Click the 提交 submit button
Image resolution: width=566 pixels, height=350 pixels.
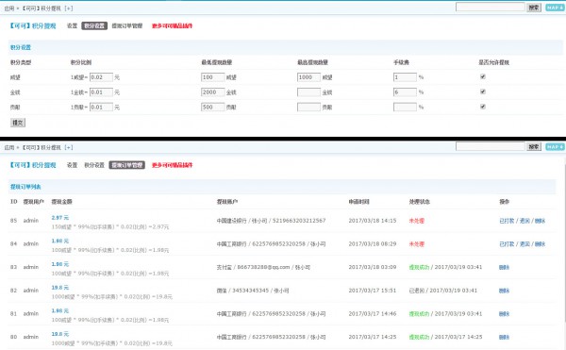(18, 123)
